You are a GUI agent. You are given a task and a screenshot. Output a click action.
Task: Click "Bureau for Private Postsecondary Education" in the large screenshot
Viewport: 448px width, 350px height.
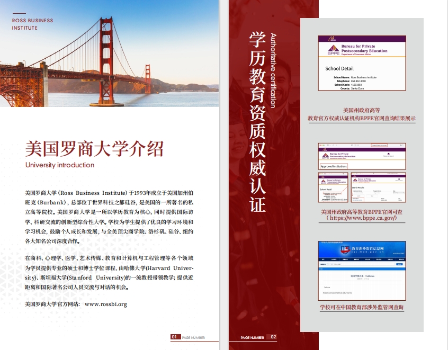click(x=364, y=49)
